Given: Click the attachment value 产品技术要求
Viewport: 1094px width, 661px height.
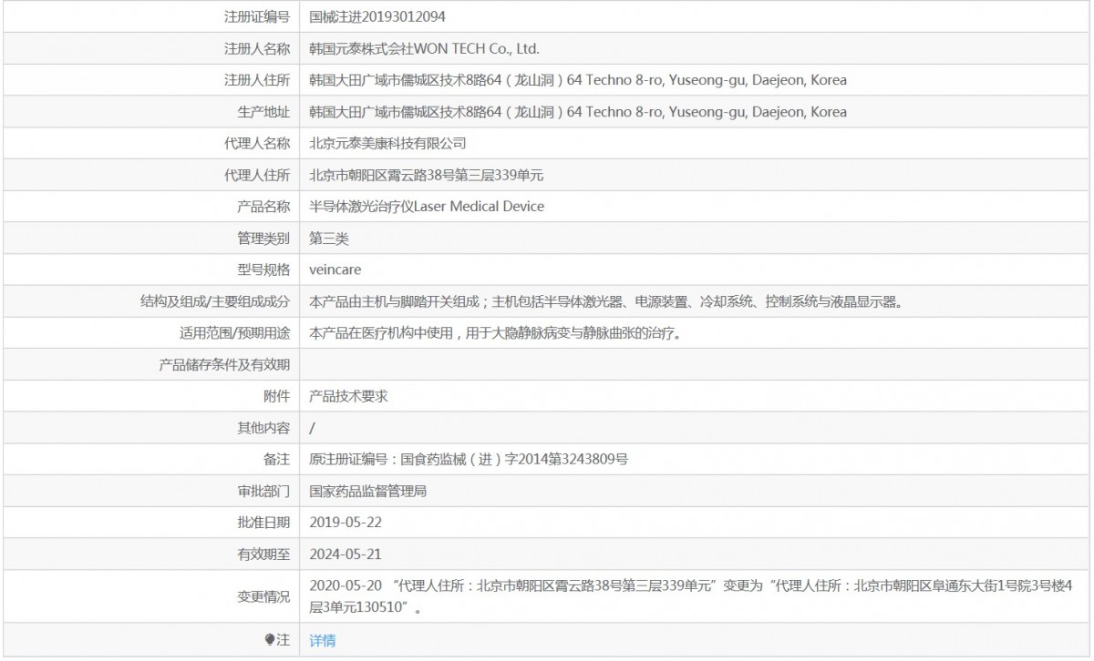Looking at the screenshot, I should coord(349,396).
